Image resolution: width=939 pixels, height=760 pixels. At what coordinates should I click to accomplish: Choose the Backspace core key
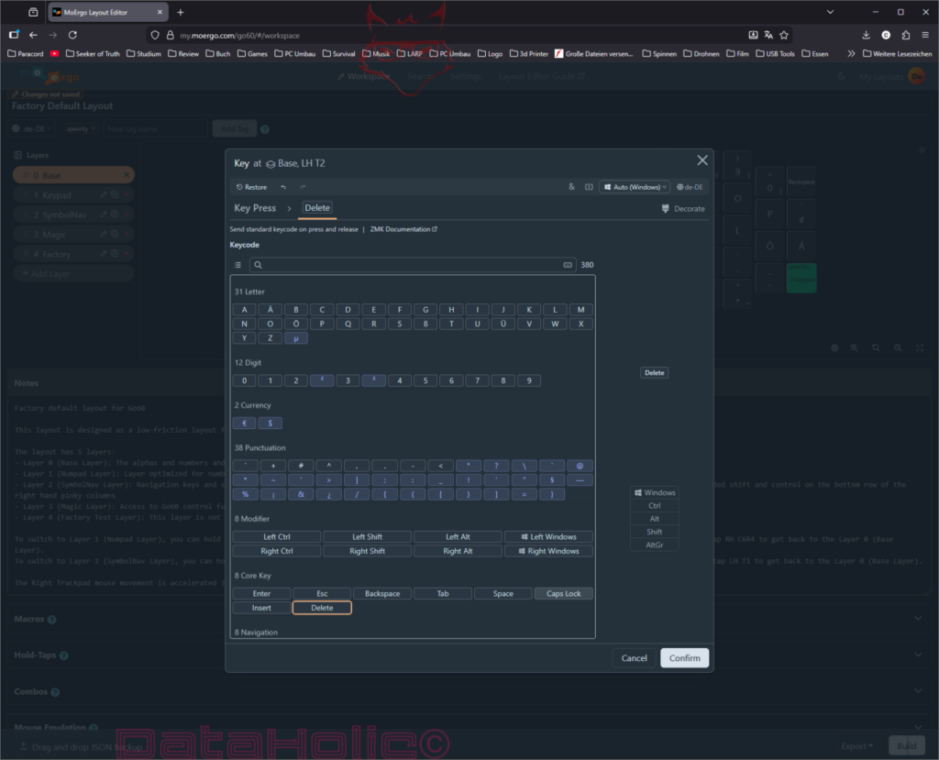[381, 594]
